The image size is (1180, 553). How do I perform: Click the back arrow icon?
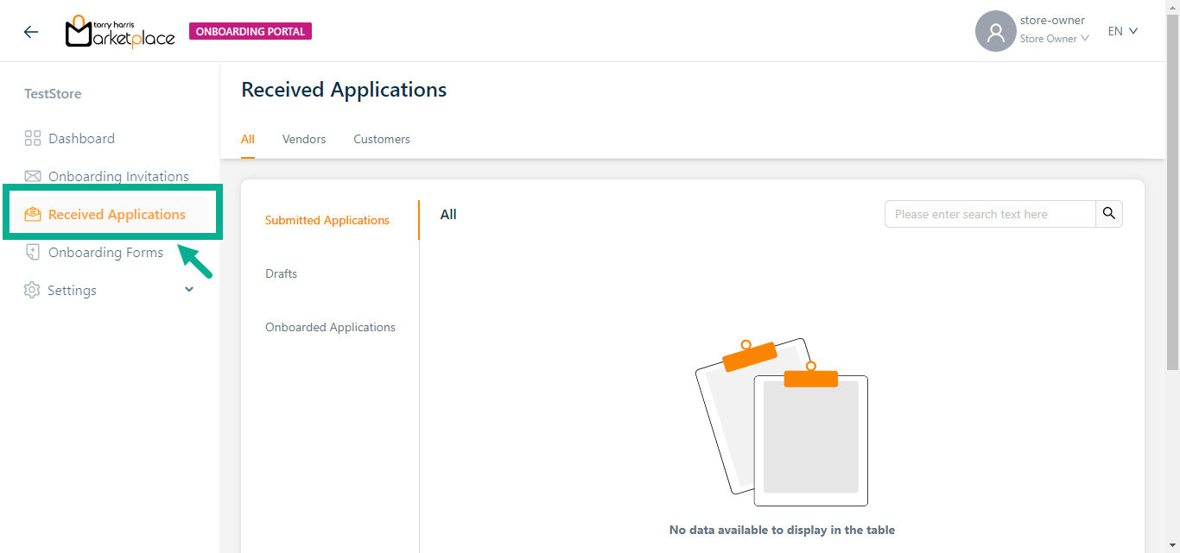(x=31, y=32)
